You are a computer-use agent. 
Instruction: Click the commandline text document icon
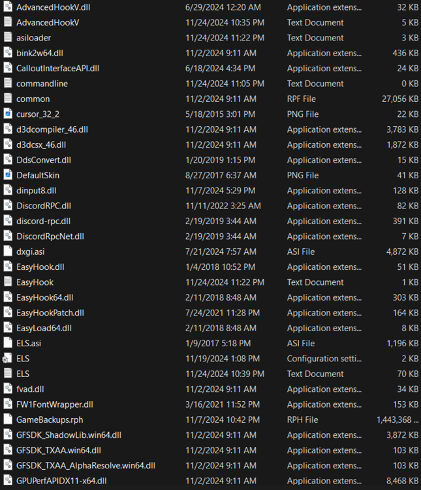8,84
